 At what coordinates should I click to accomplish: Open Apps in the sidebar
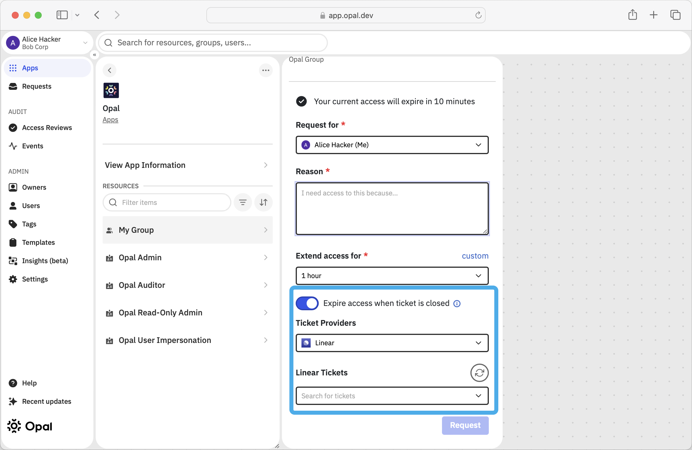tap(47, 68)
